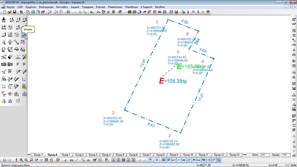
Task: Switch to the Όροφ.5 floor tab
Action: [x=120, y=155]
